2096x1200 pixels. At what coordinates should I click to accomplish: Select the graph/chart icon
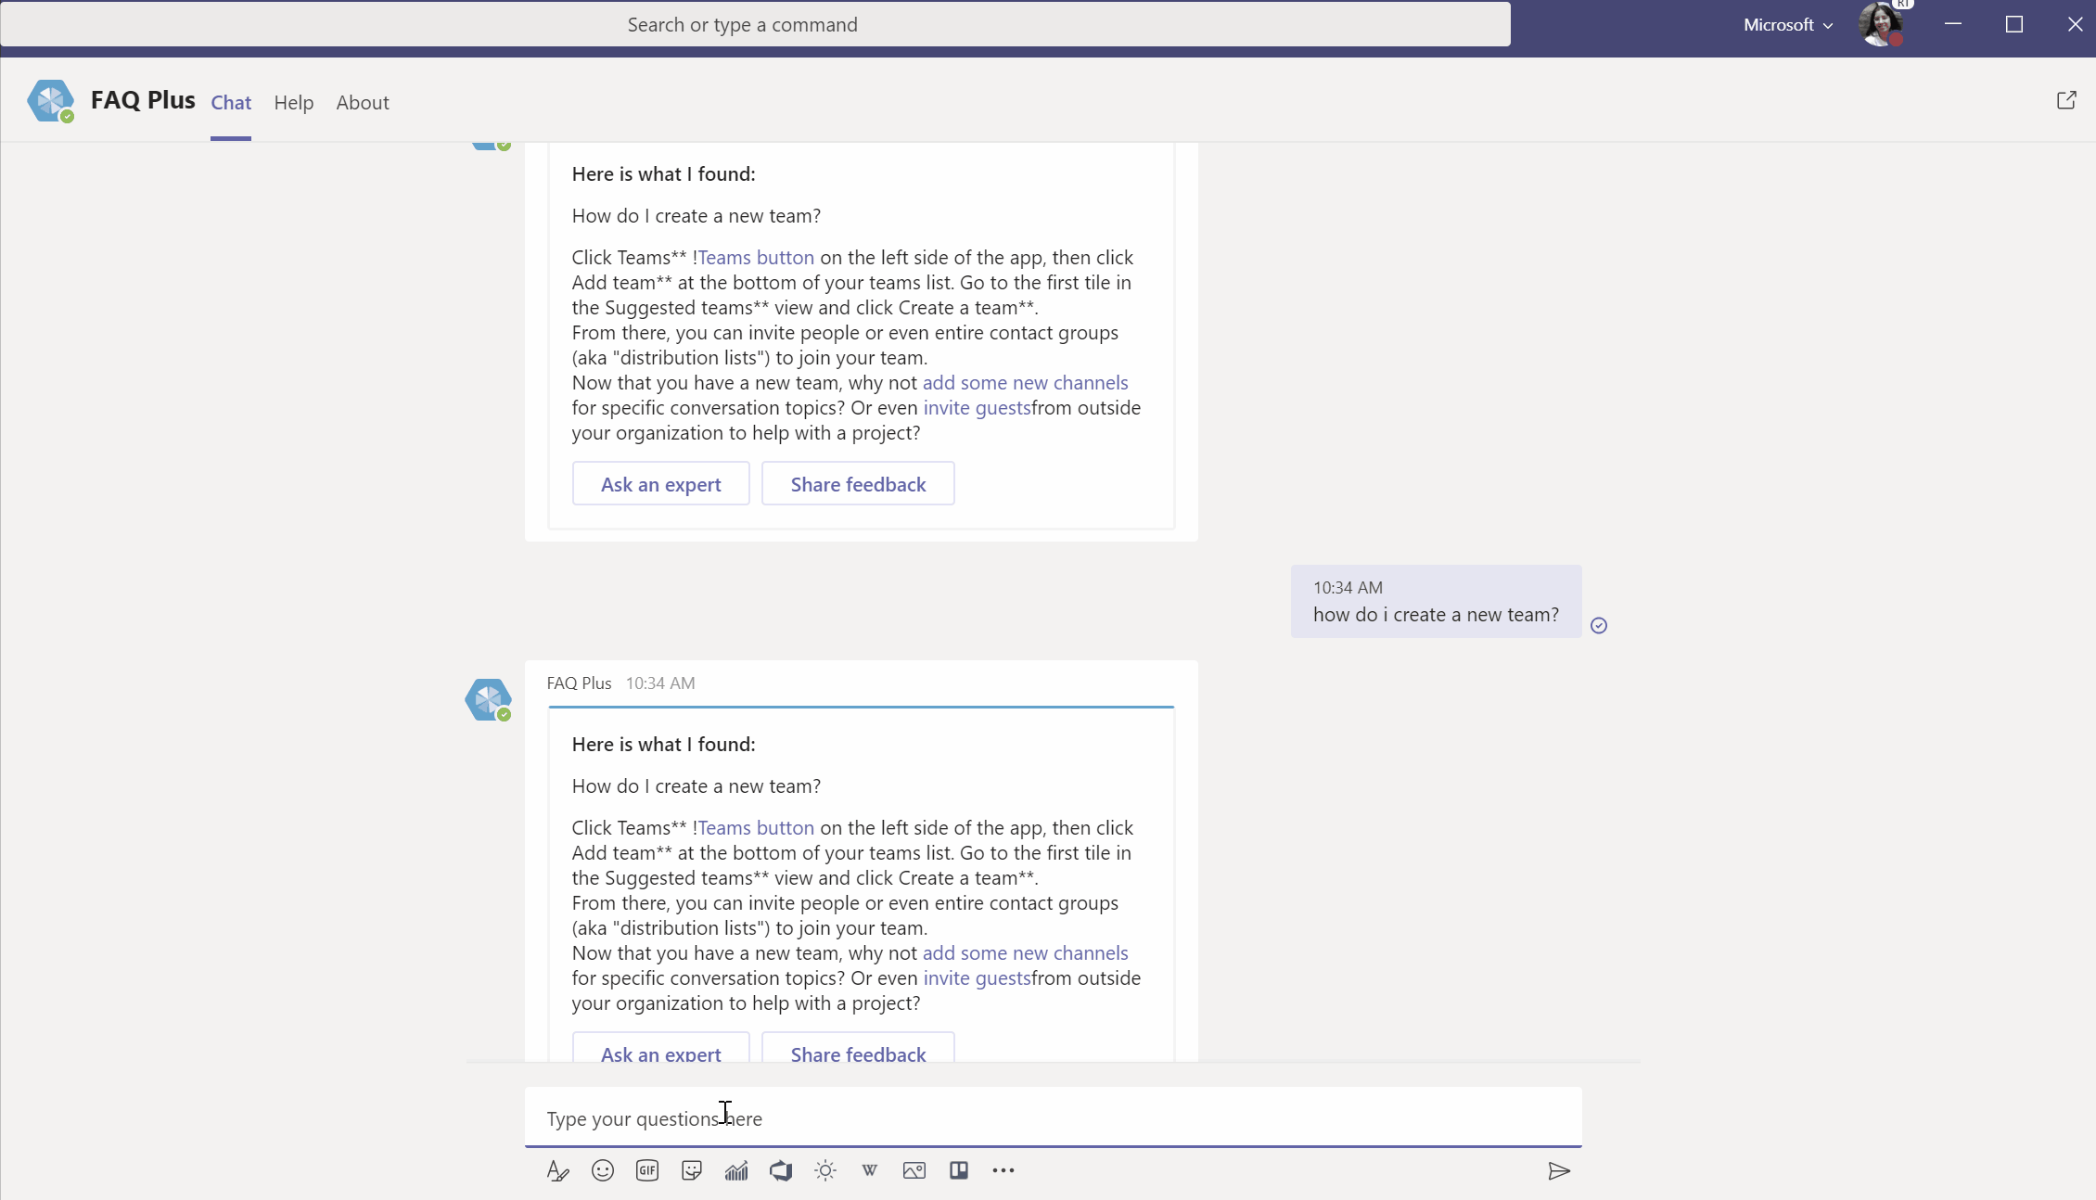pos(737,1169)
